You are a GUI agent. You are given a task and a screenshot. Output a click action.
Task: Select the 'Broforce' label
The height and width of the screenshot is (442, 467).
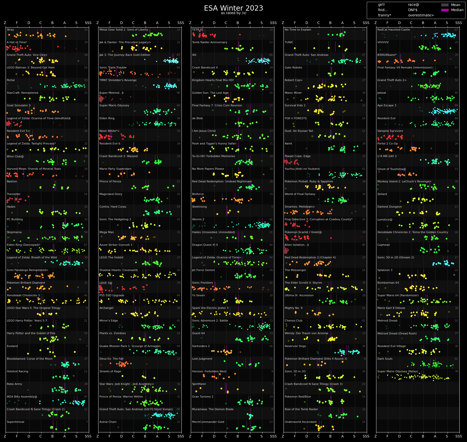[198, 194]
